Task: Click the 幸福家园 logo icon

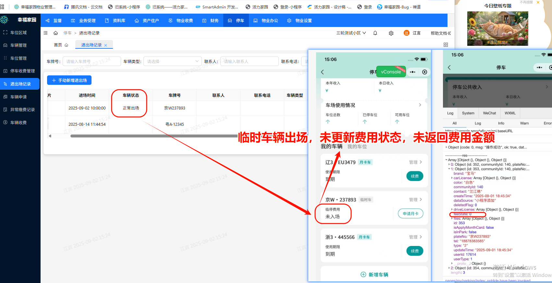Action: (5, 20)
